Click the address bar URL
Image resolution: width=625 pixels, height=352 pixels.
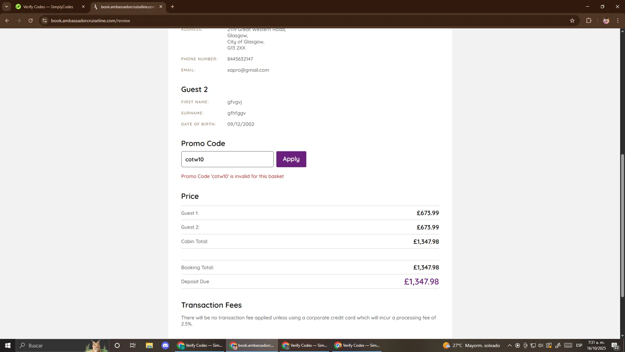[x=90, y=20]
